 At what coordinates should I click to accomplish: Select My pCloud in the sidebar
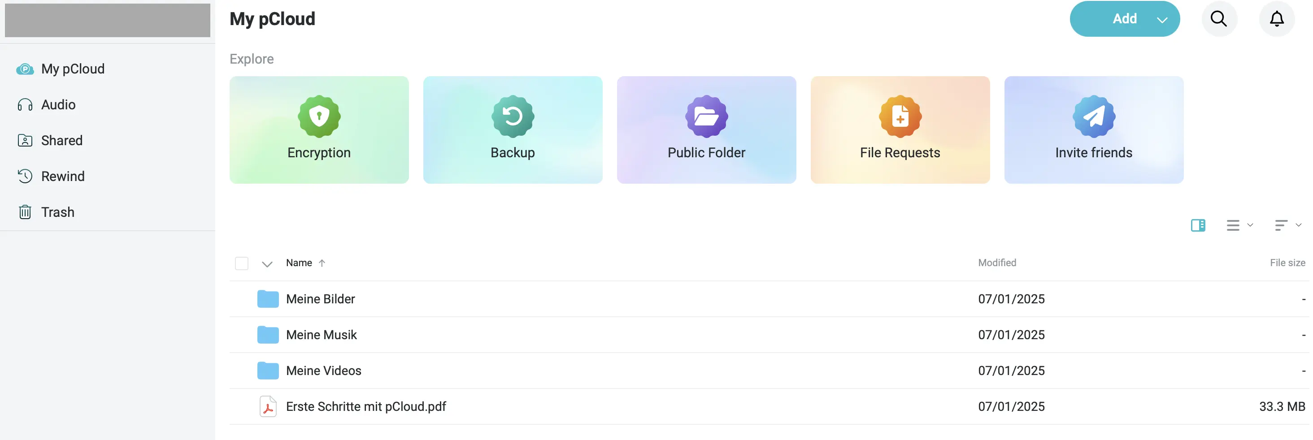point(73,69)
